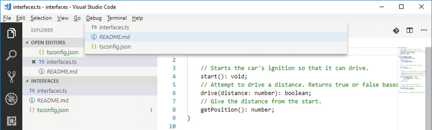The height and width of the screenshot is (130, 432).
Task: Close the Visual Studio Code window
Action: (x=421, y=7)
